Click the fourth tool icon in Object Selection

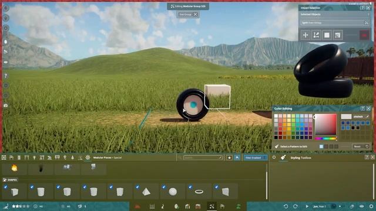[337, 35]
